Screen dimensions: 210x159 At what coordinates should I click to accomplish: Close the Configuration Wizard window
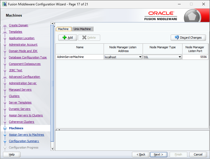[x=204, y=4]
